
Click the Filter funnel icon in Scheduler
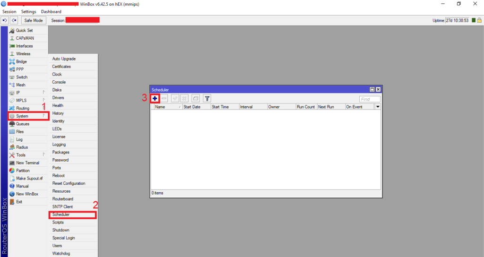pos(207,98)
